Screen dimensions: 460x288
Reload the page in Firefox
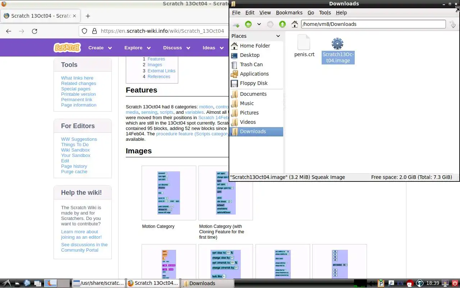[34, 31]
